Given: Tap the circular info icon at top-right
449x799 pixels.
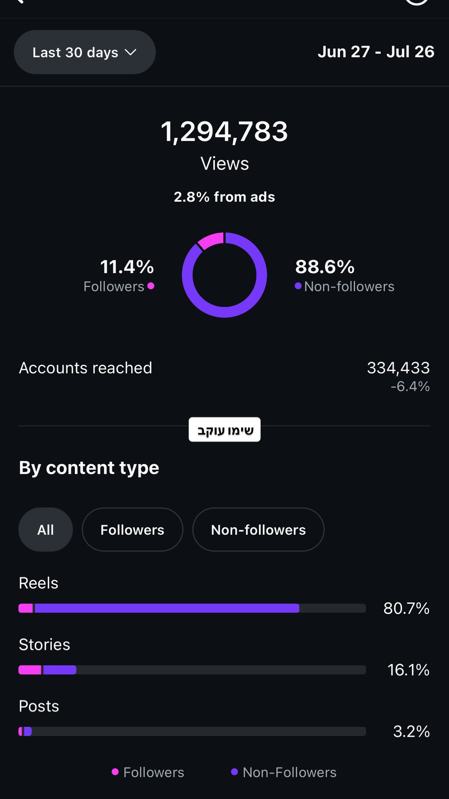Looking at the screenshot, I should tap(416, 2).
